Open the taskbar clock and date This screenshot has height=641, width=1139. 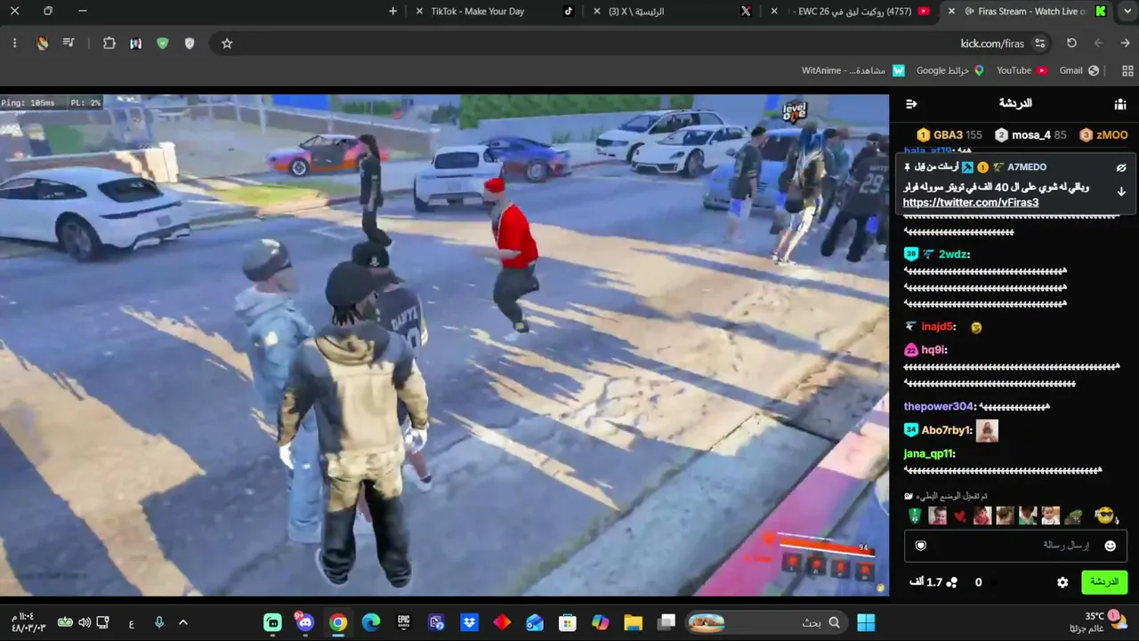24,621
